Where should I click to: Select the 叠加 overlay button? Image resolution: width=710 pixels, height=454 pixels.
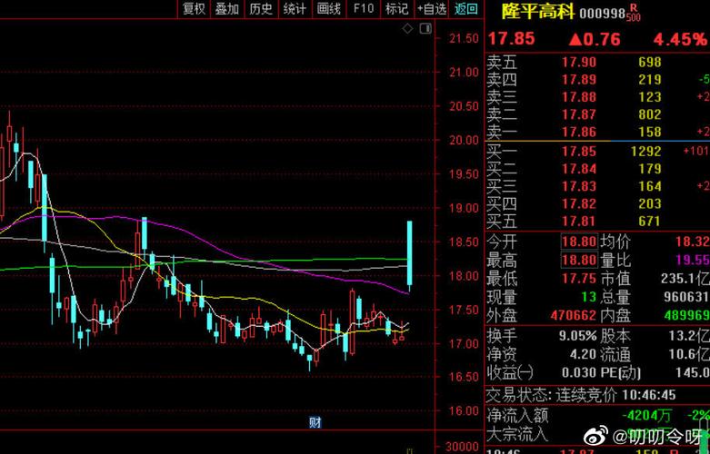coord(227,8)
